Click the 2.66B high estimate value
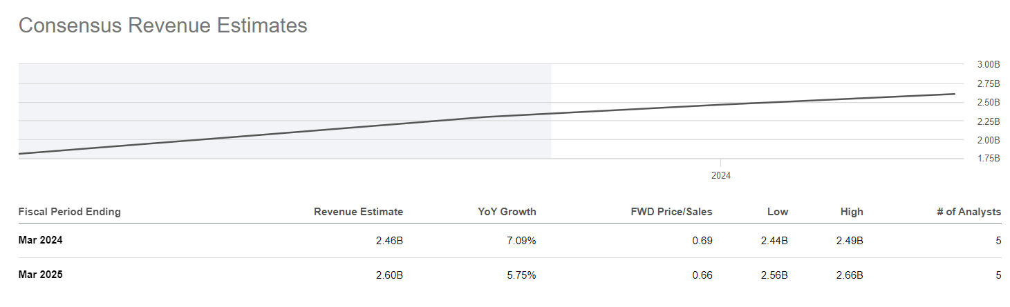The width and height of the screenshot is (1010, 307). [850, 275]
